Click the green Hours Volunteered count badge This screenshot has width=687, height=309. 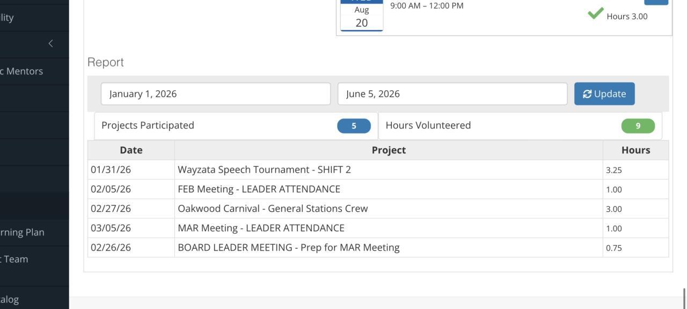(x=638, y=126)
